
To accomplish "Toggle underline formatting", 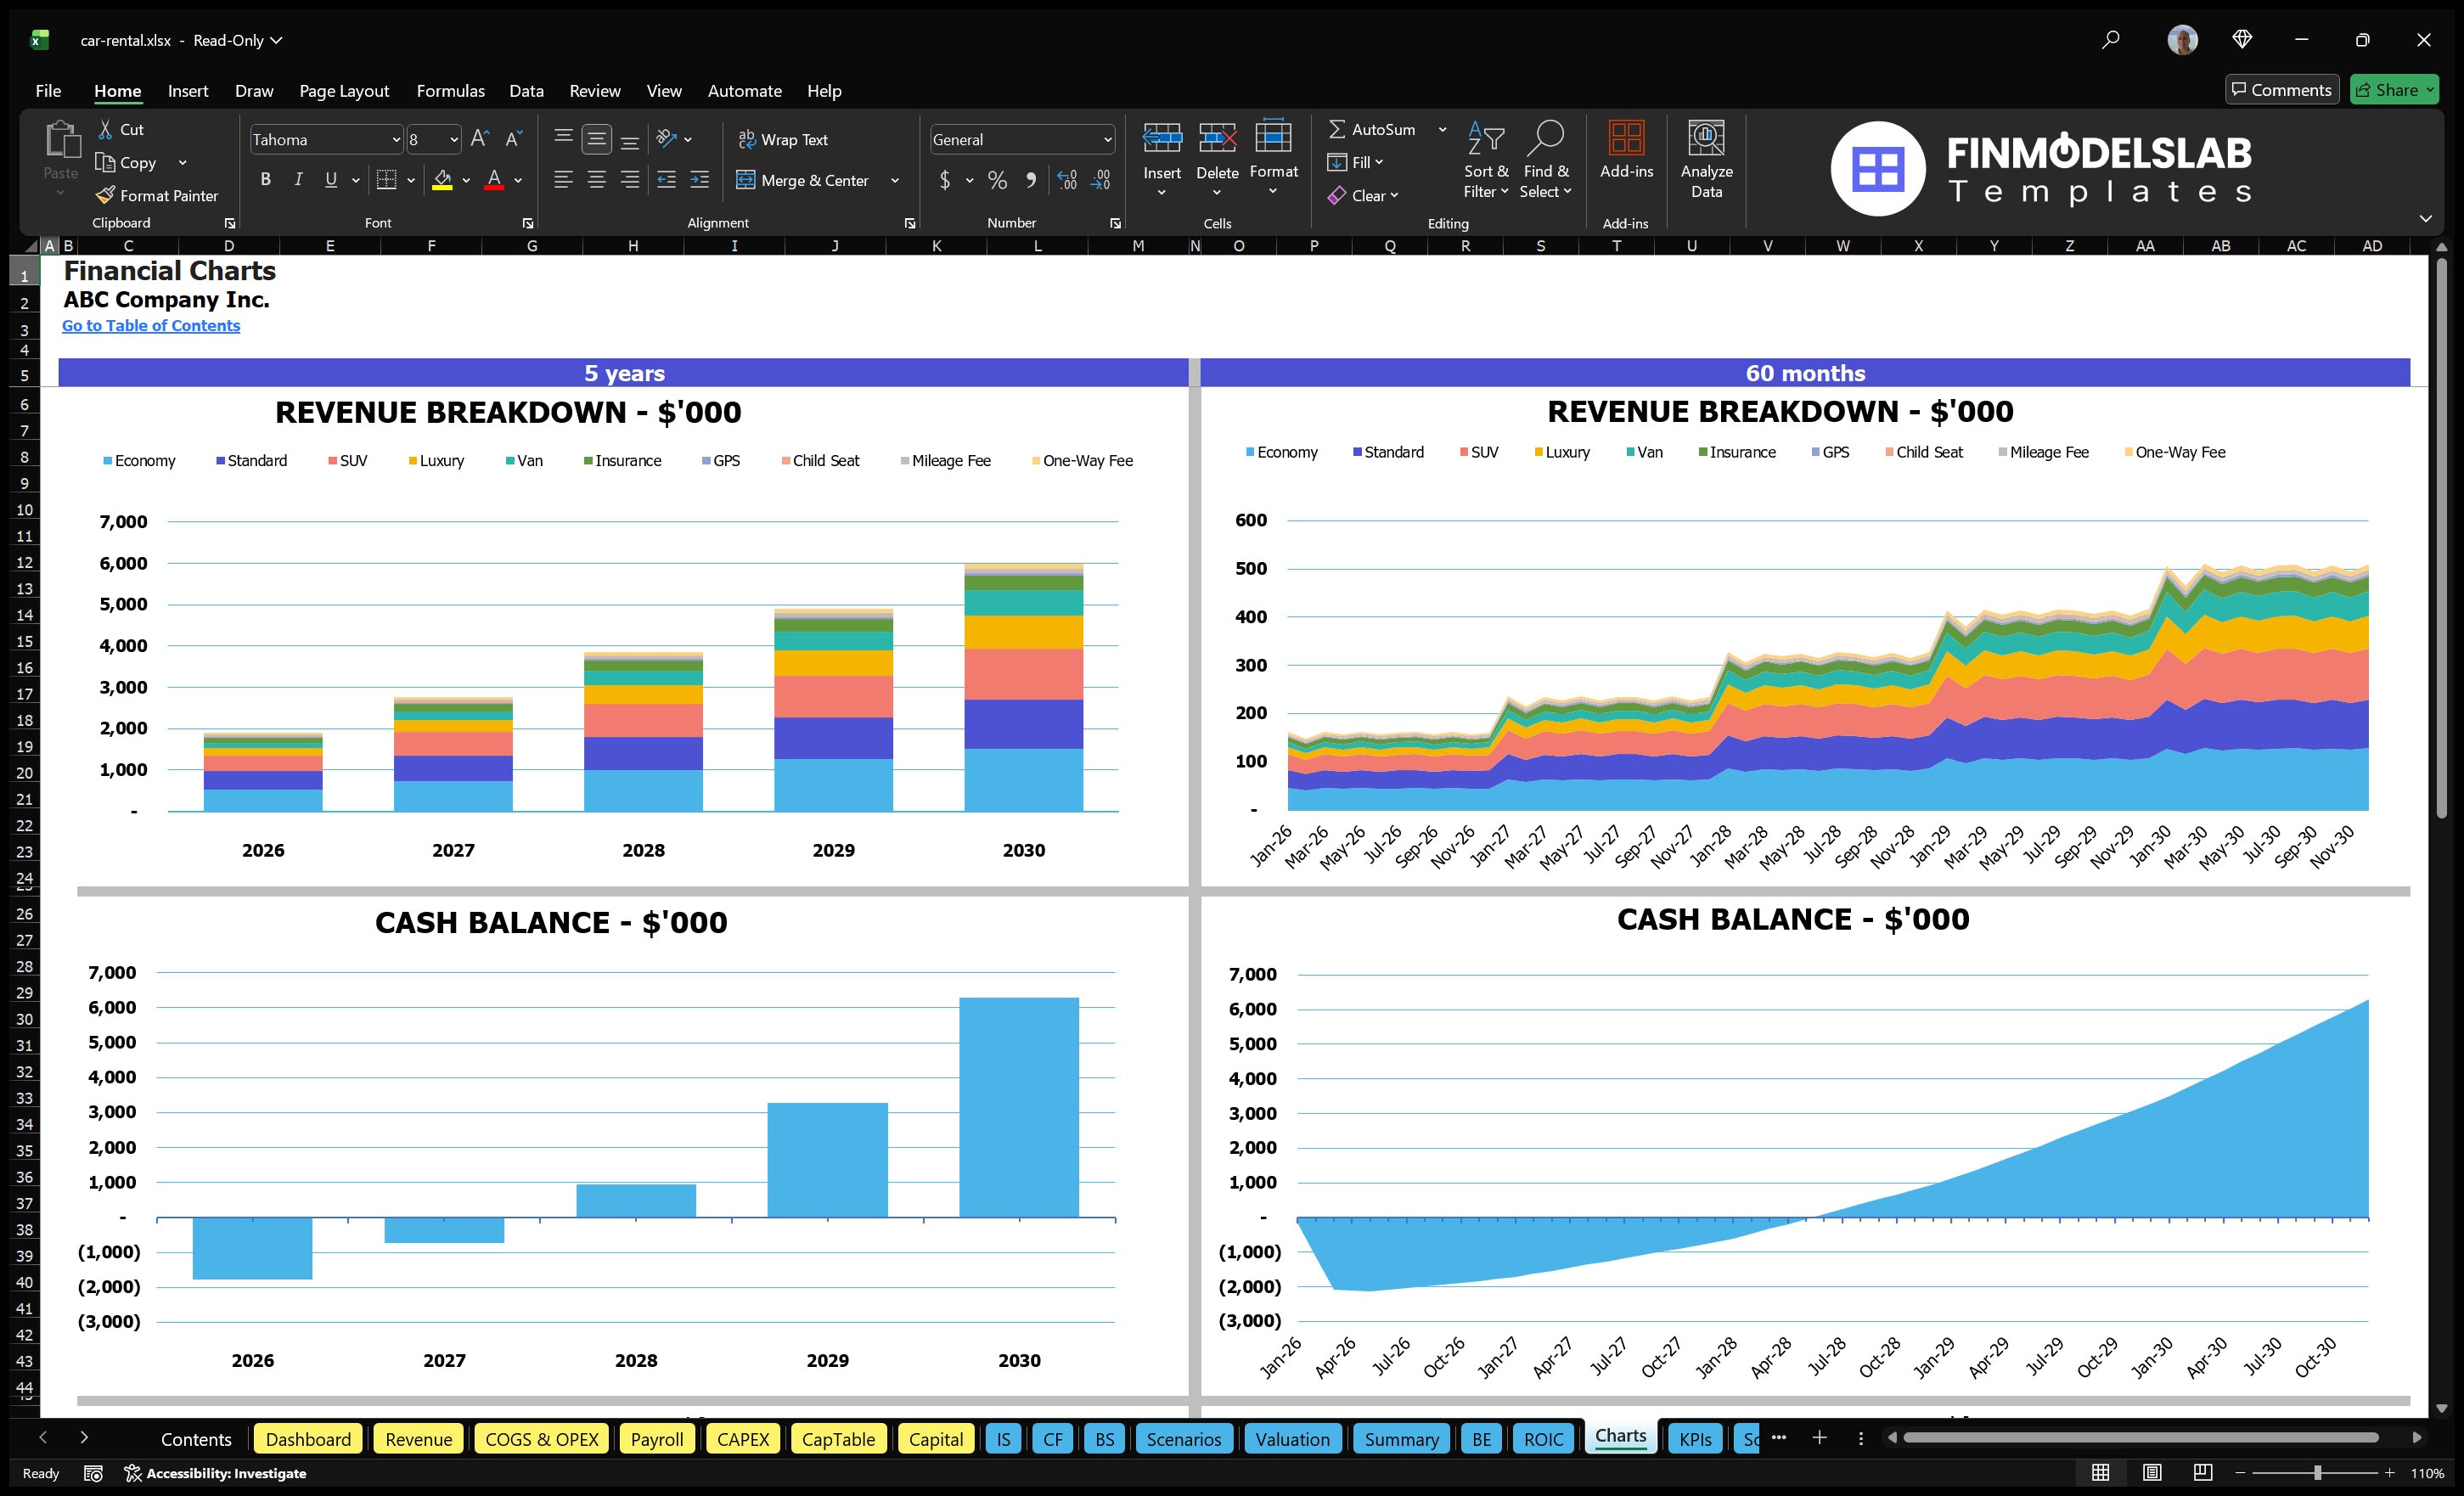I will tap(330, 180).
